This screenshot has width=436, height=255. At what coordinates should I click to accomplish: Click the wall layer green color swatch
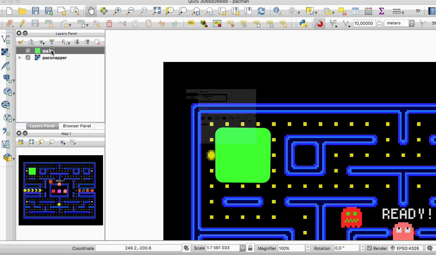[38, 51]
